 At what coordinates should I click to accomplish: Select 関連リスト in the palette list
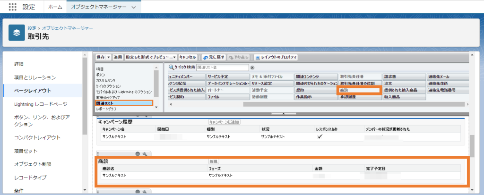point(124,103)
